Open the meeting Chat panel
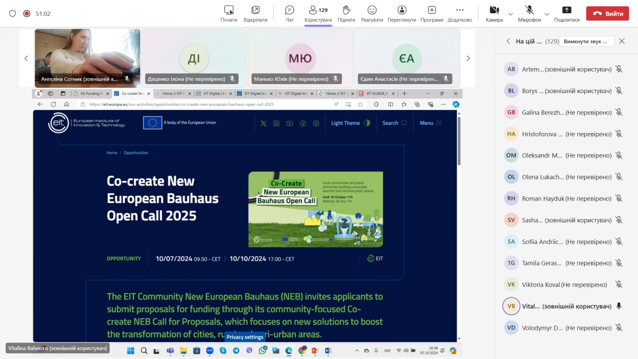638x359 pixels. 290,13
